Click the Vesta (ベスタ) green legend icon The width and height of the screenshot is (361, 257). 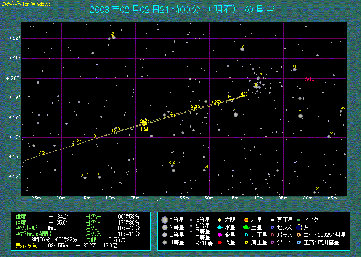299,220
